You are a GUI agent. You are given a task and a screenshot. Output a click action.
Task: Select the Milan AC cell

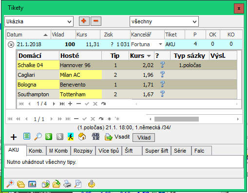click(80, 75)
